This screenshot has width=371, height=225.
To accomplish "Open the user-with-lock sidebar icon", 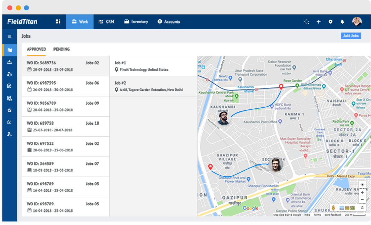I will pyautogui.click(x=9, y=74).
